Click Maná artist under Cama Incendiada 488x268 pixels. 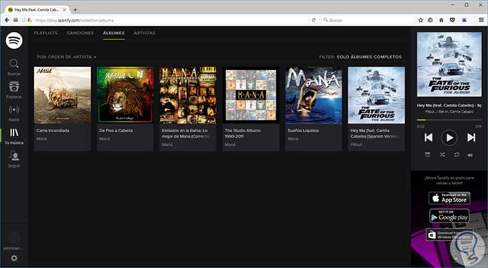(41, 139)
